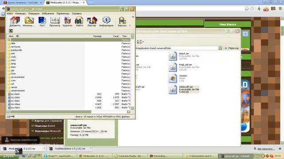
Task: Select the environment folder in archive
Action: 18,77
